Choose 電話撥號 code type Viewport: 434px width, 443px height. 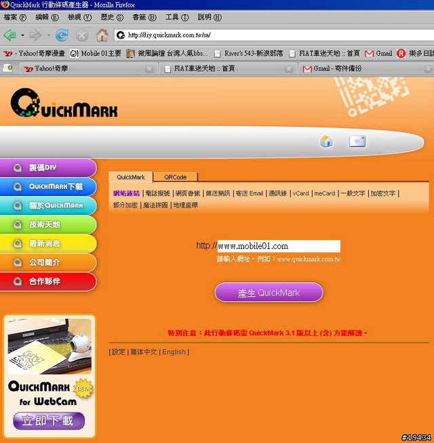[157, 193]
